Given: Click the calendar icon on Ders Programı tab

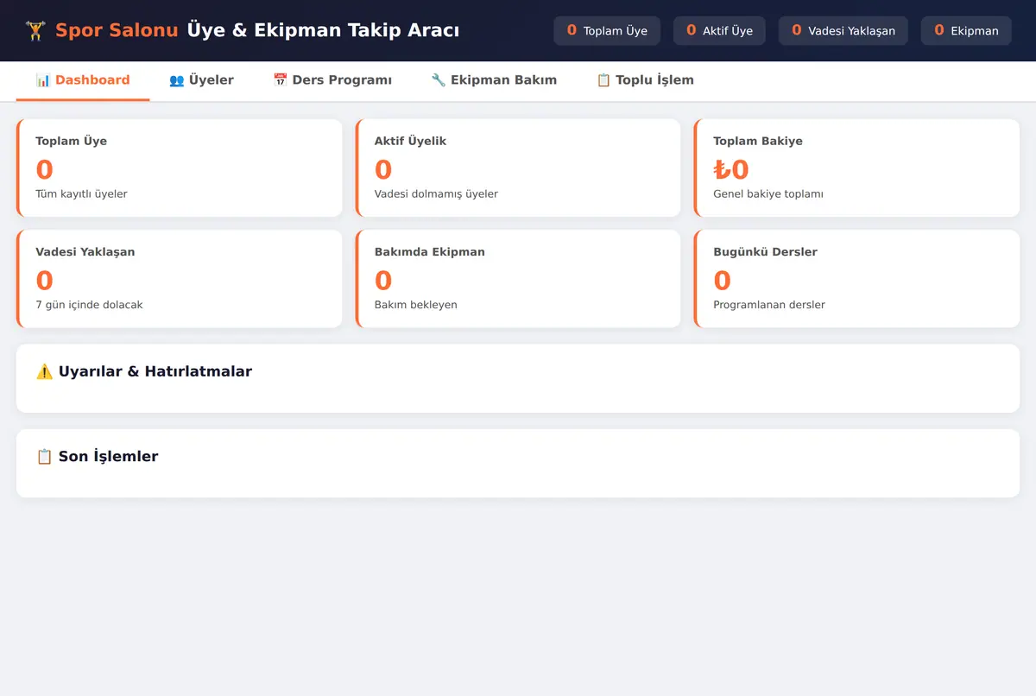Looking at the screenshot, I should (x=280, y=80).
